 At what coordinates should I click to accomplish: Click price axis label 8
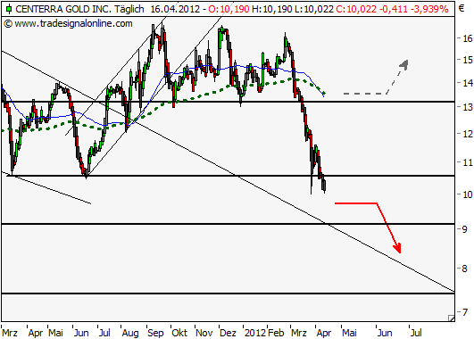[464, 269]
